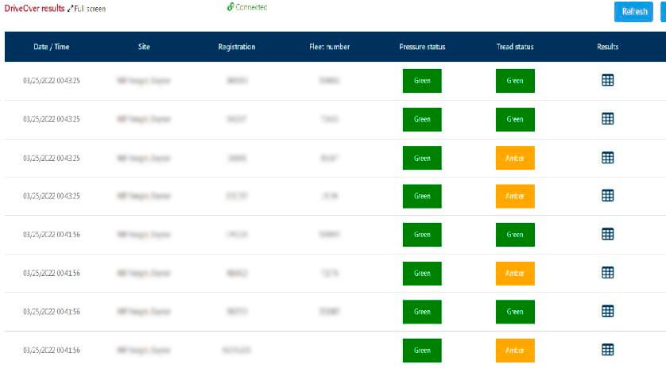
Task: Click the Registration column header
Action: [x=237, y=47]
